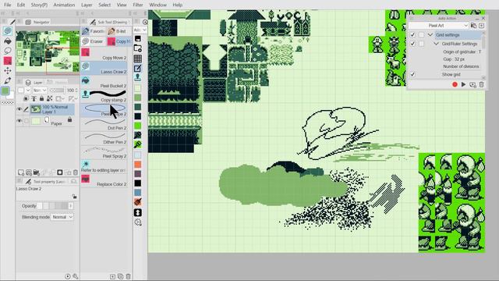The image size is (499, 281).
Task: Collapse the Grid/Ruler Settings entry
Action: click(437, 44)
